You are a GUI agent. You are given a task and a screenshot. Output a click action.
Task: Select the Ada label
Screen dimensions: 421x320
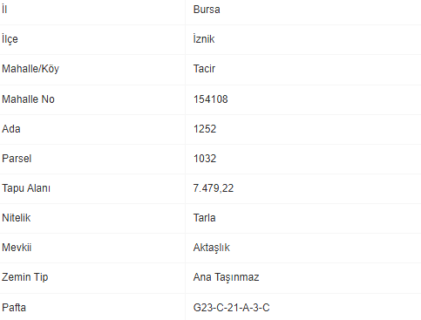coord(11,129)
